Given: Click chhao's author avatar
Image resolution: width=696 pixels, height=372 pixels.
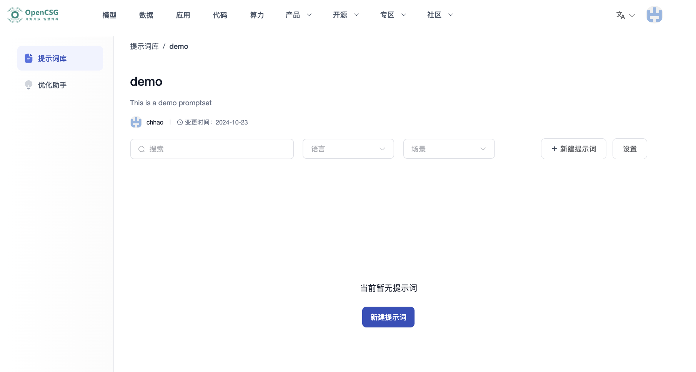Looking at the screenshot, I should pyautogui.click(x=136, y=122).
